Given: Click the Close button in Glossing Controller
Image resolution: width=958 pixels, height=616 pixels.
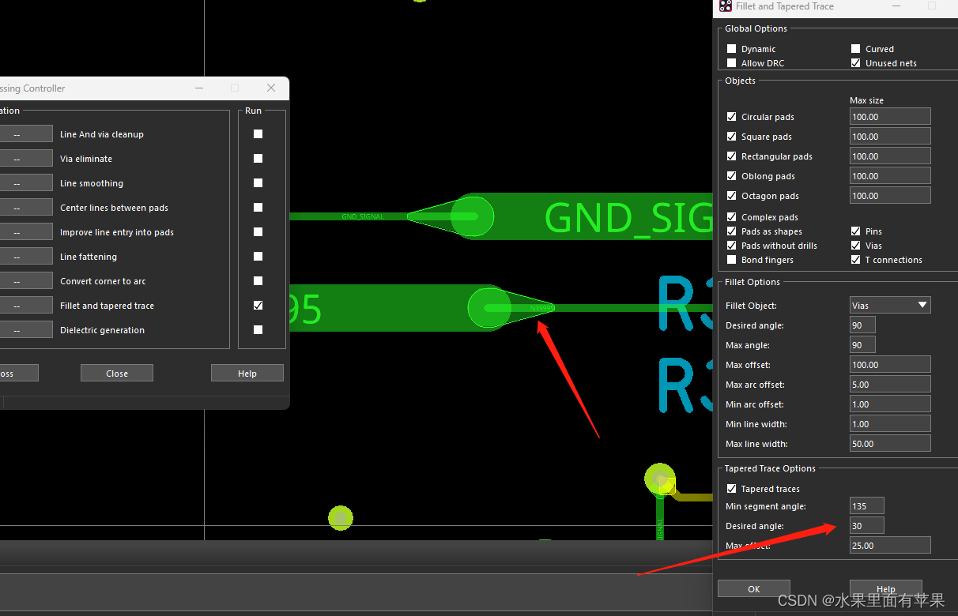Looking at the screenshot, I should coord(117,374).
